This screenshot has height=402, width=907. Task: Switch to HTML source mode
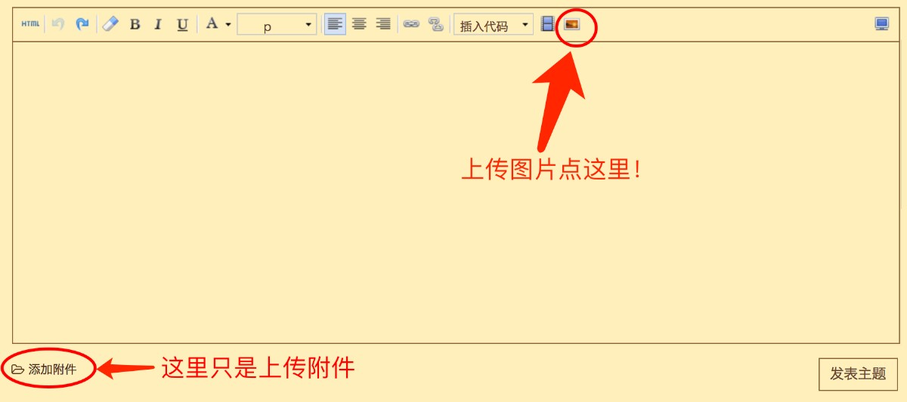30,24
